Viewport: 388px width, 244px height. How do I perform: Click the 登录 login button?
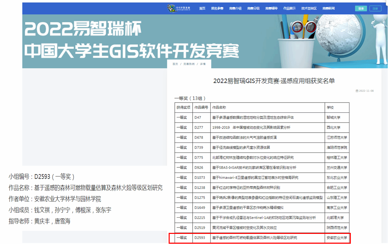(361, 8)
